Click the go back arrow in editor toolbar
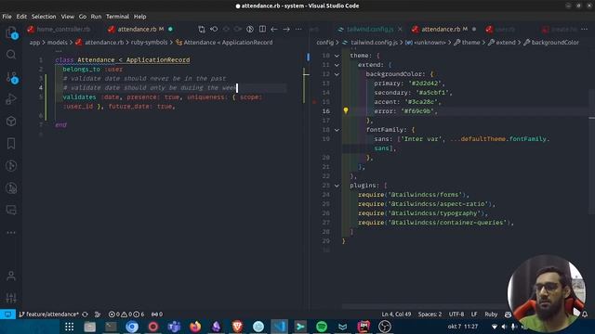The height and width of the screenshot is (334, 595). [274, 29]
